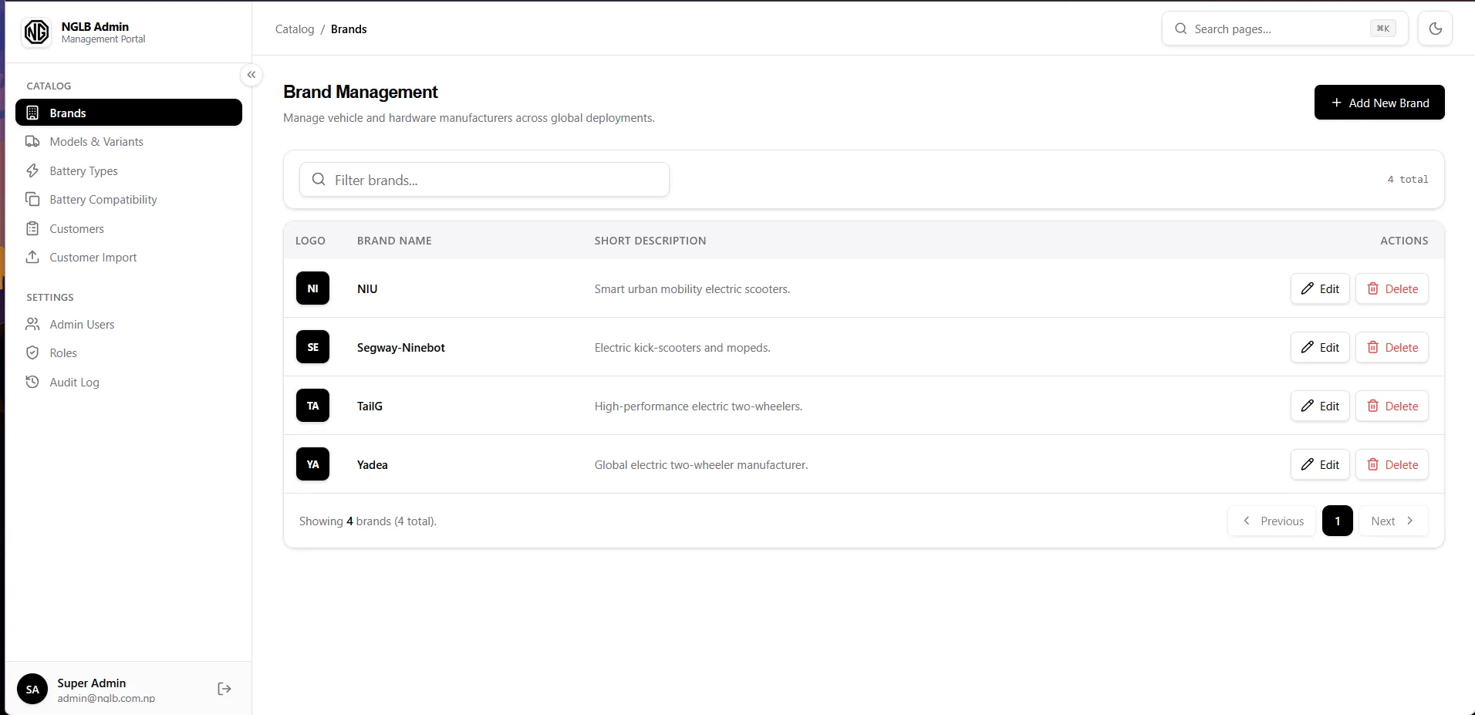1475x715 pixels.
Task: Click the SE logo badge
Action: pyautogui.click(x=312, y=347)
